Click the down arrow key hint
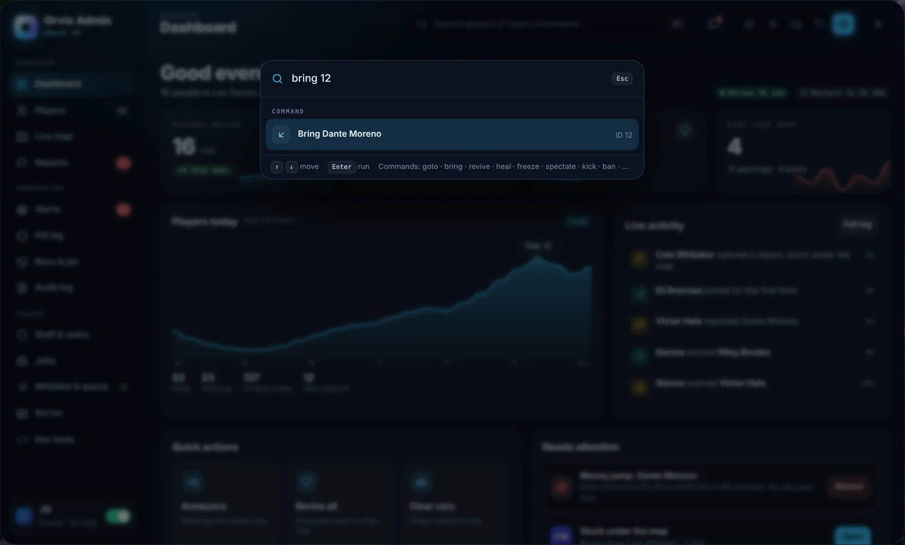The image size is (905, 545). pyautogui.click(x=291, y=167)
